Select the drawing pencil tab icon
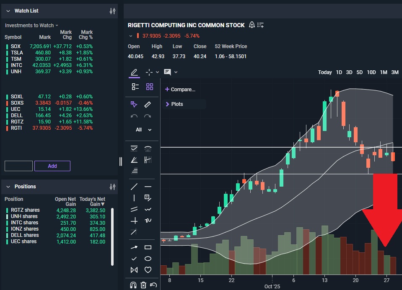 coord(134,72)
